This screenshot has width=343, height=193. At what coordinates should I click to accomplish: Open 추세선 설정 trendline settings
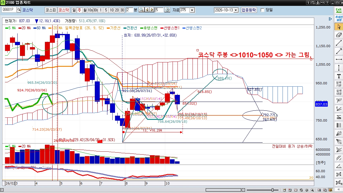pyautogui.click(x=339, y=18)
